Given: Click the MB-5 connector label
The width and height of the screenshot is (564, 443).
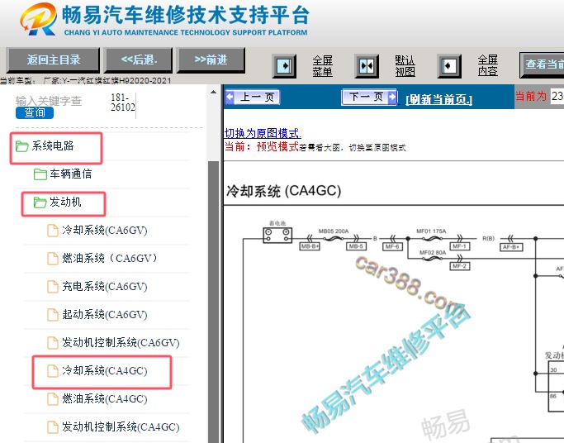Looking at the screenshot, I should point(356,246).
